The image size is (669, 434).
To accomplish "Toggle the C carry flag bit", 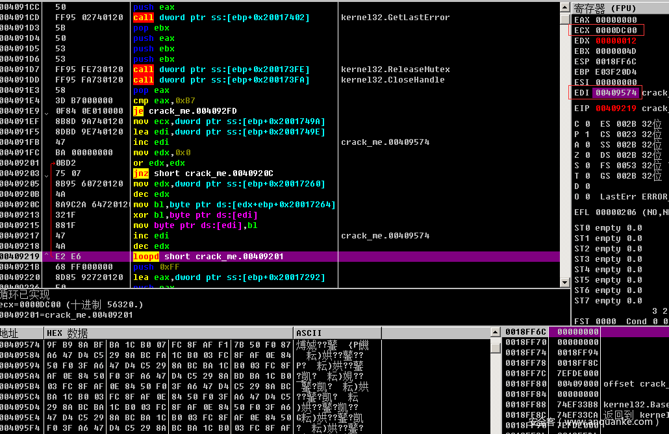I will [587, 124].
